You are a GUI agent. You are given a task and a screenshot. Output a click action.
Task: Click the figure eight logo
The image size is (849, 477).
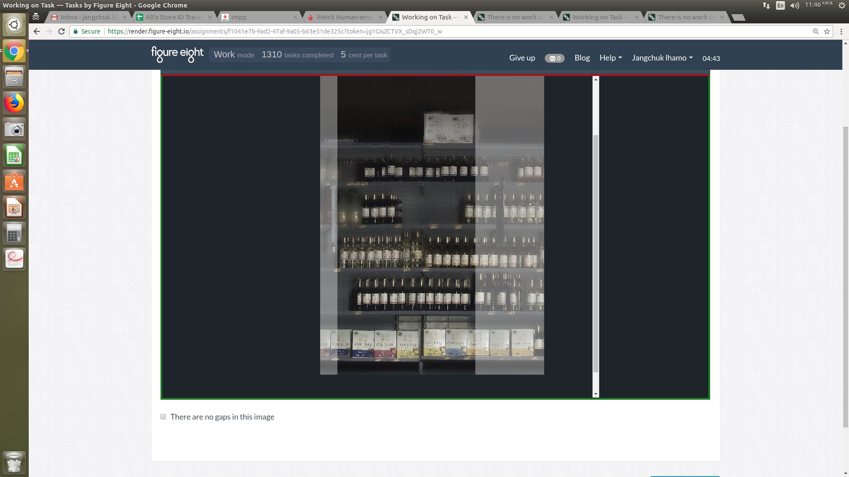click(177, 54)
